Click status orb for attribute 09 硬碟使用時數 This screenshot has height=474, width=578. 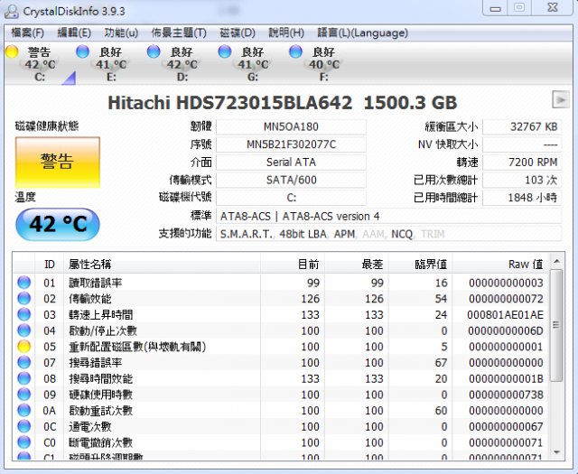[24, 395]
